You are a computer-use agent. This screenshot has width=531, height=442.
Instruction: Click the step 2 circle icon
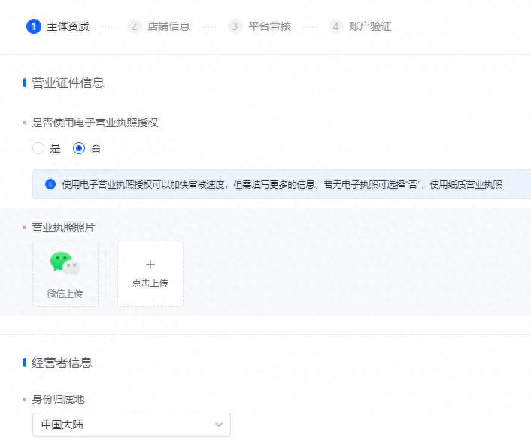pyautogui.click(x=135, y=26)
